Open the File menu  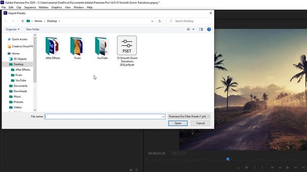[x=3, y=8]
